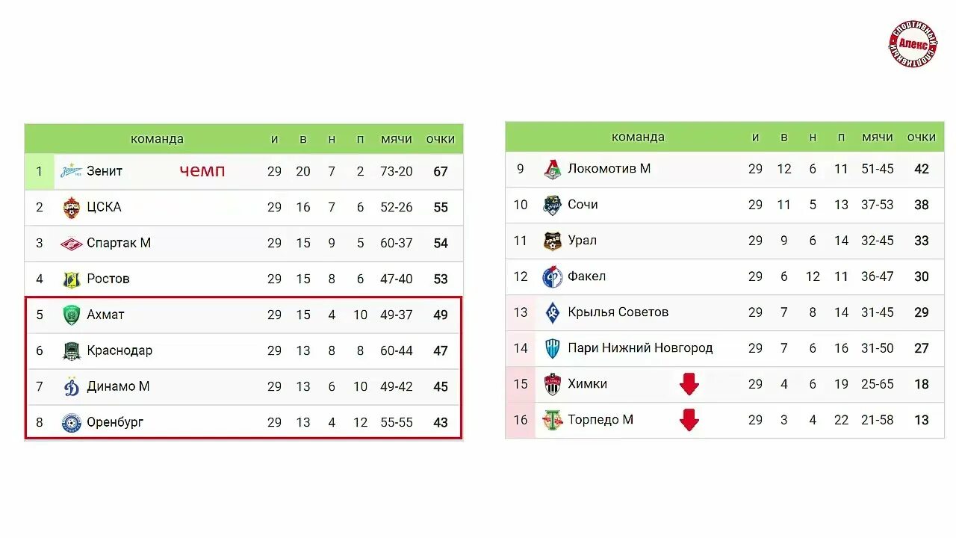Click the Краснодар crest icon
Screen dimensions: 956x538
click(x=72, y=350)
